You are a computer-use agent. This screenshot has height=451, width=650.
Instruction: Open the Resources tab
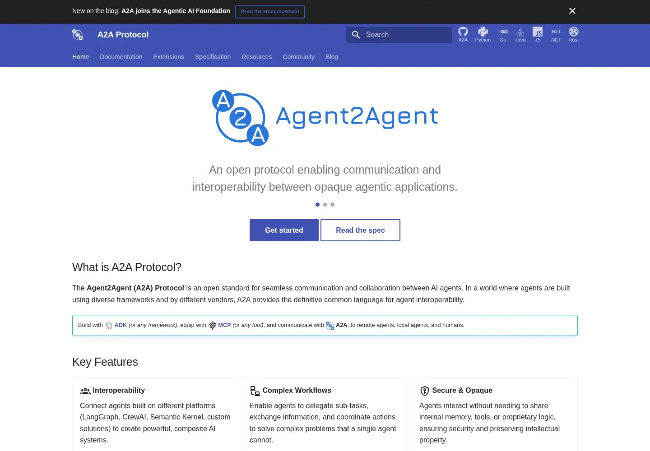[x=256, y=57]
